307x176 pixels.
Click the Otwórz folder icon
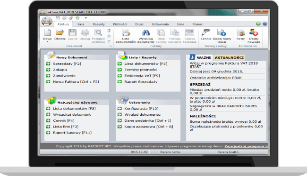[60, 32]
